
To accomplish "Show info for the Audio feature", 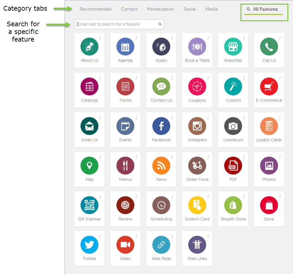I will click(172, 38).
